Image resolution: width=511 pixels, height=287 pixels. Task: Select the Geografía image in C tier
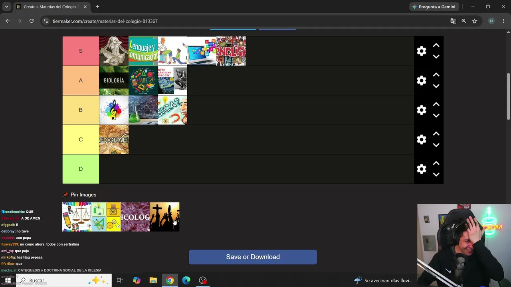[x=114, y=140]
